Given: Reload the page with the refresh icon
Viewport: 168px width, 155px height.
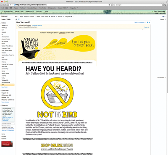Looking at the screenshot, I should pos(109,5).
